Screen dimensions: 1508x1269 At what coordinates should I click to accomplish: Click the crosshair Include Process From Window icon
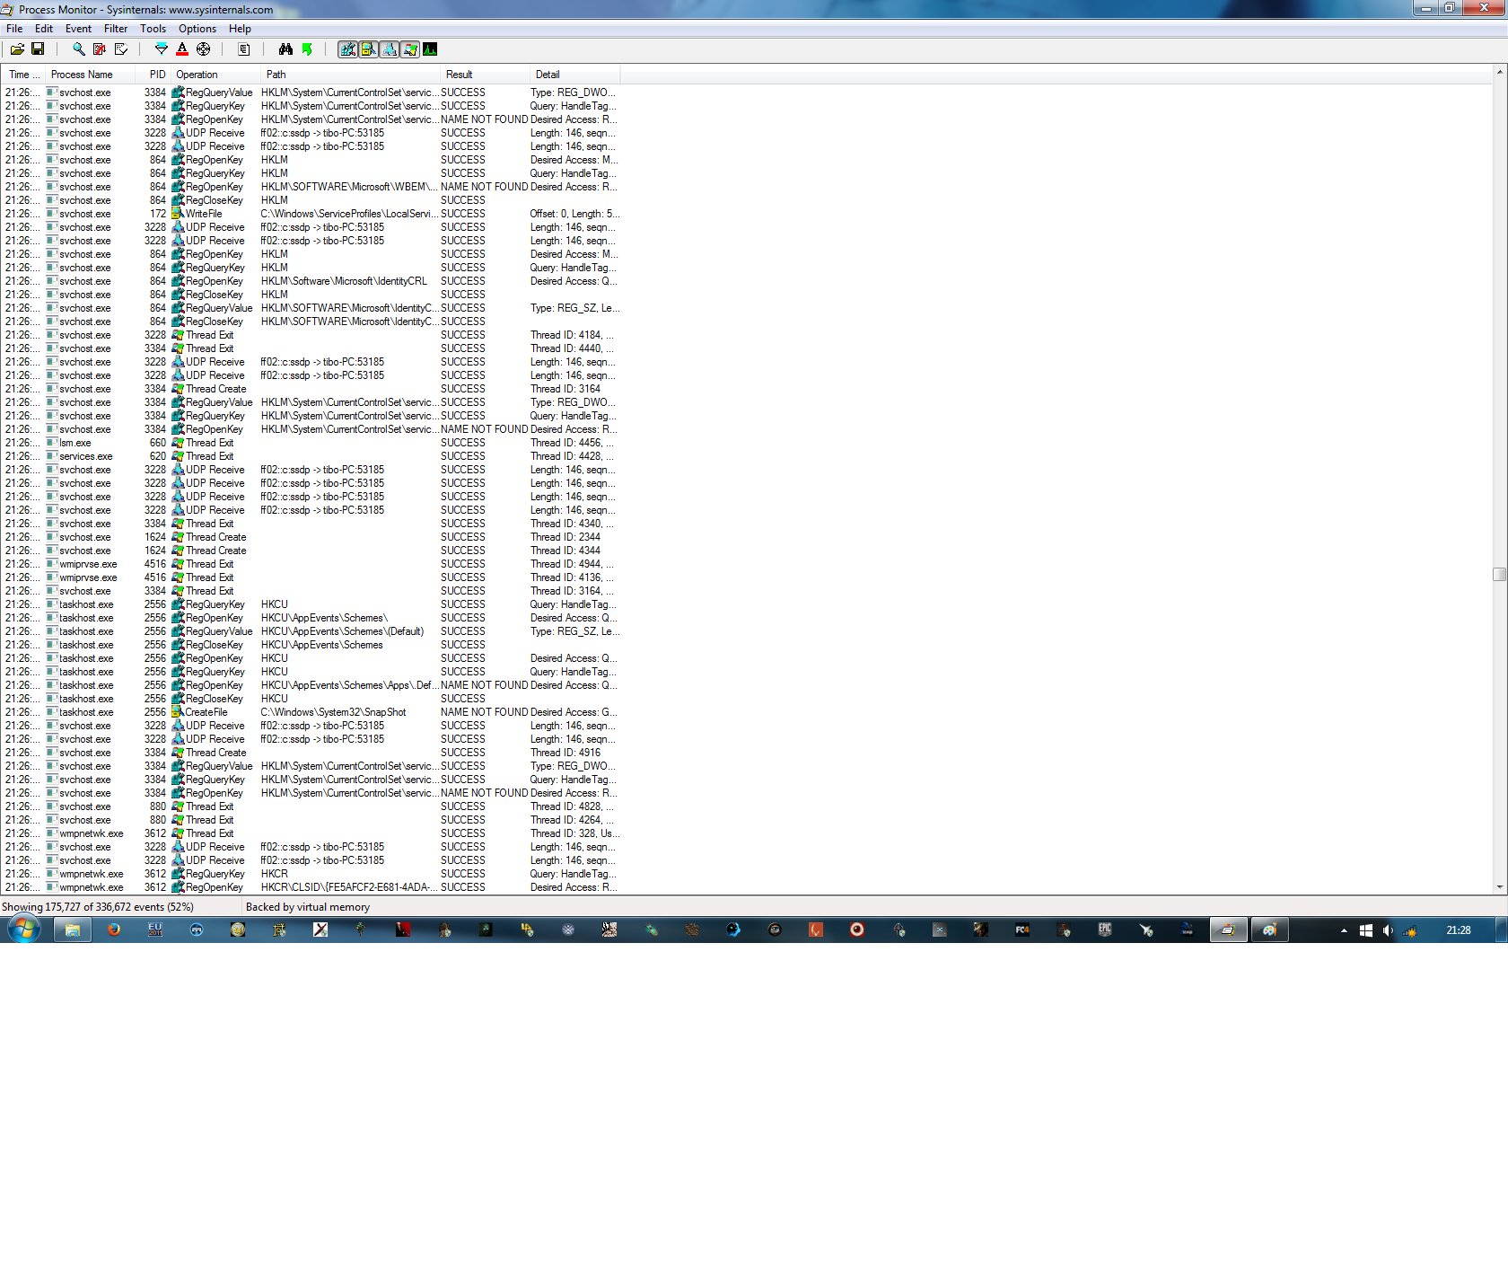(x=204, y=49)
